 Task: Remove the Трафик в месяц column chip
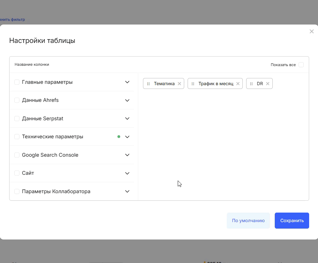click(x=238, y=83)
